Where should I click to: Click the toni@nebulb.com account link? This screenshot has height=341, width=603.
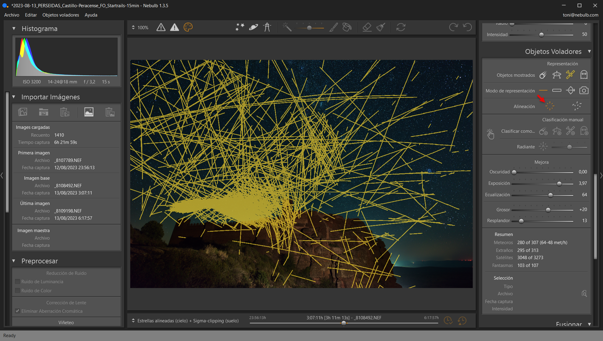580,15
